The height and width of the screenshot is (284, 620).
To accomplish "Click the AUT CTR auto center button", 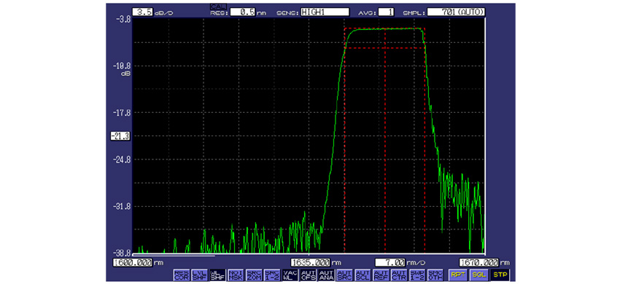I will point(399,275).
